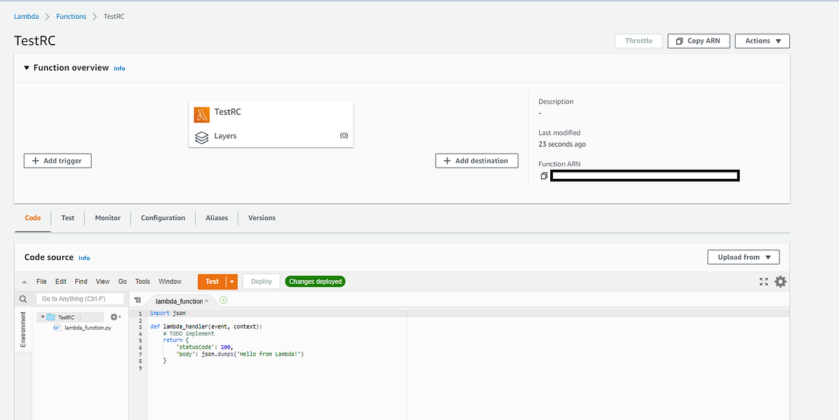
Task: Collapse the TestRC folder tree arrow
Action: [x=43, y=317]
